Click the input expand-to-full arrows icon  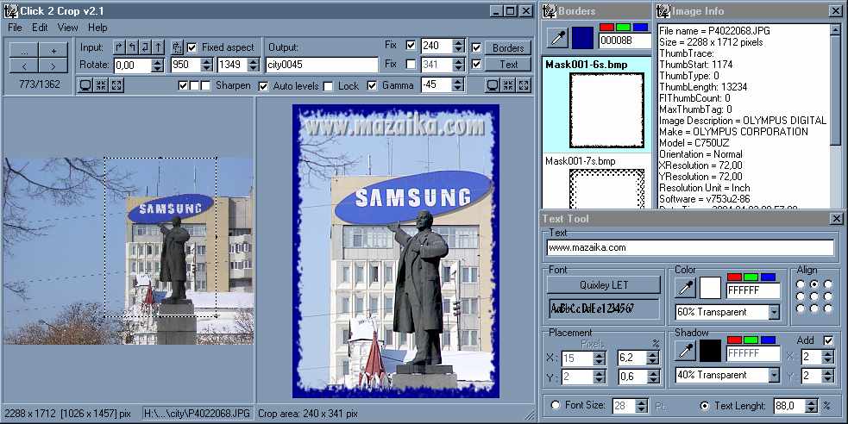pyautogui.click(x=116, y=84)
